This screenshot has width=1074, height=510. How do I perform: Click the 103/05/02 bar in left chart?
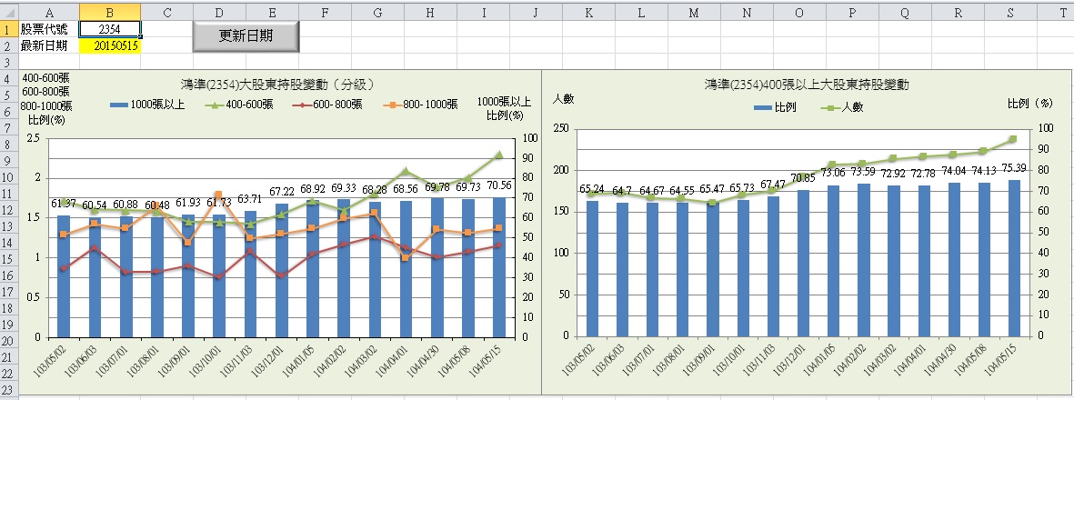coord(64,276)
